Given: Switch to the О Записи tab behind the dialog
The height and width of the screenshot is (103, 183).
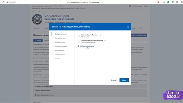Looking at the screenshot, I should [x=38, y=40].
